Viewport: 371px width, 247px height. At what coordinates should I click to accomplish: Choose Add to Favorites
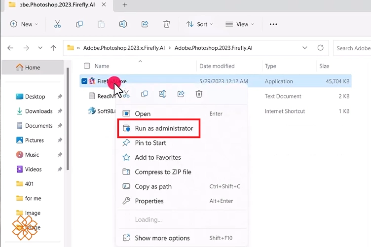tap(182, 157)
